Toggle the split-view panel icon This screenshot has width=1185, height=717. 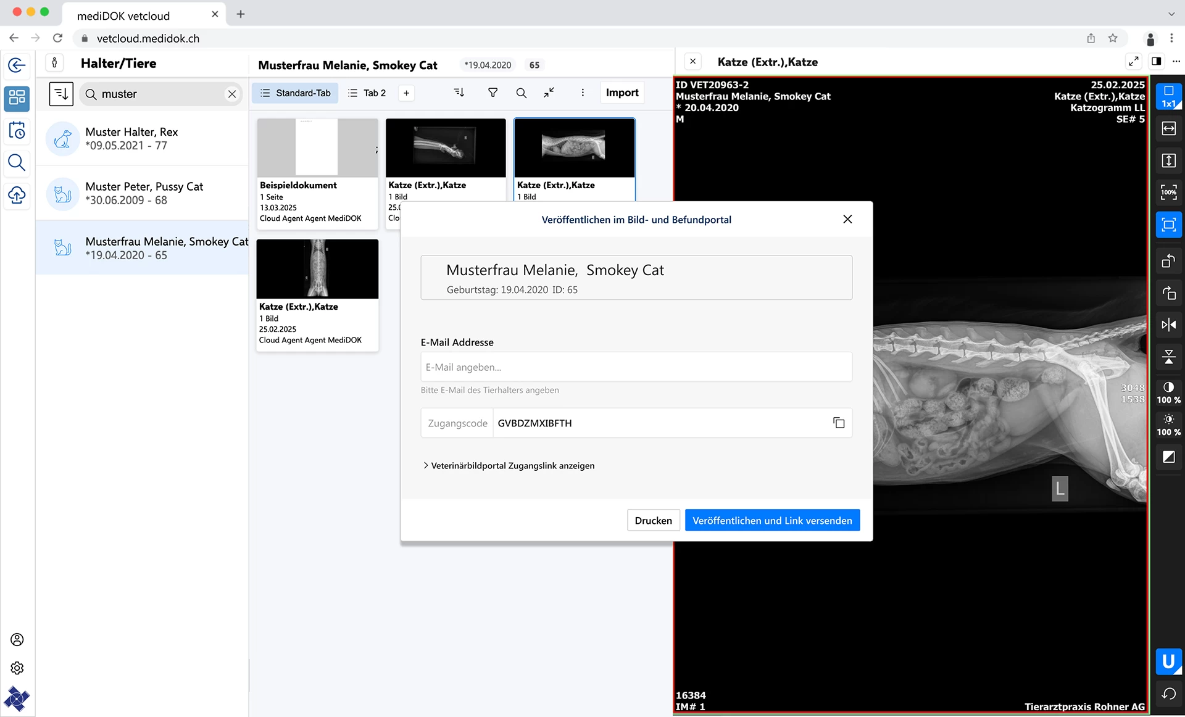tap(1157, 61)
